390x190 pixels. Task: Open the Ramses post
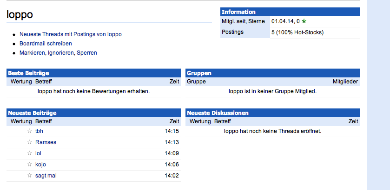click(46, 142)
